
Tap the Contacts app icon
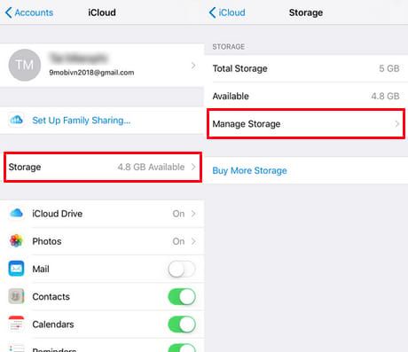16,296
